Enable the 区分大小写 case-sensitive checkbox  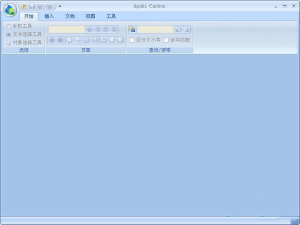pos(132,39)
